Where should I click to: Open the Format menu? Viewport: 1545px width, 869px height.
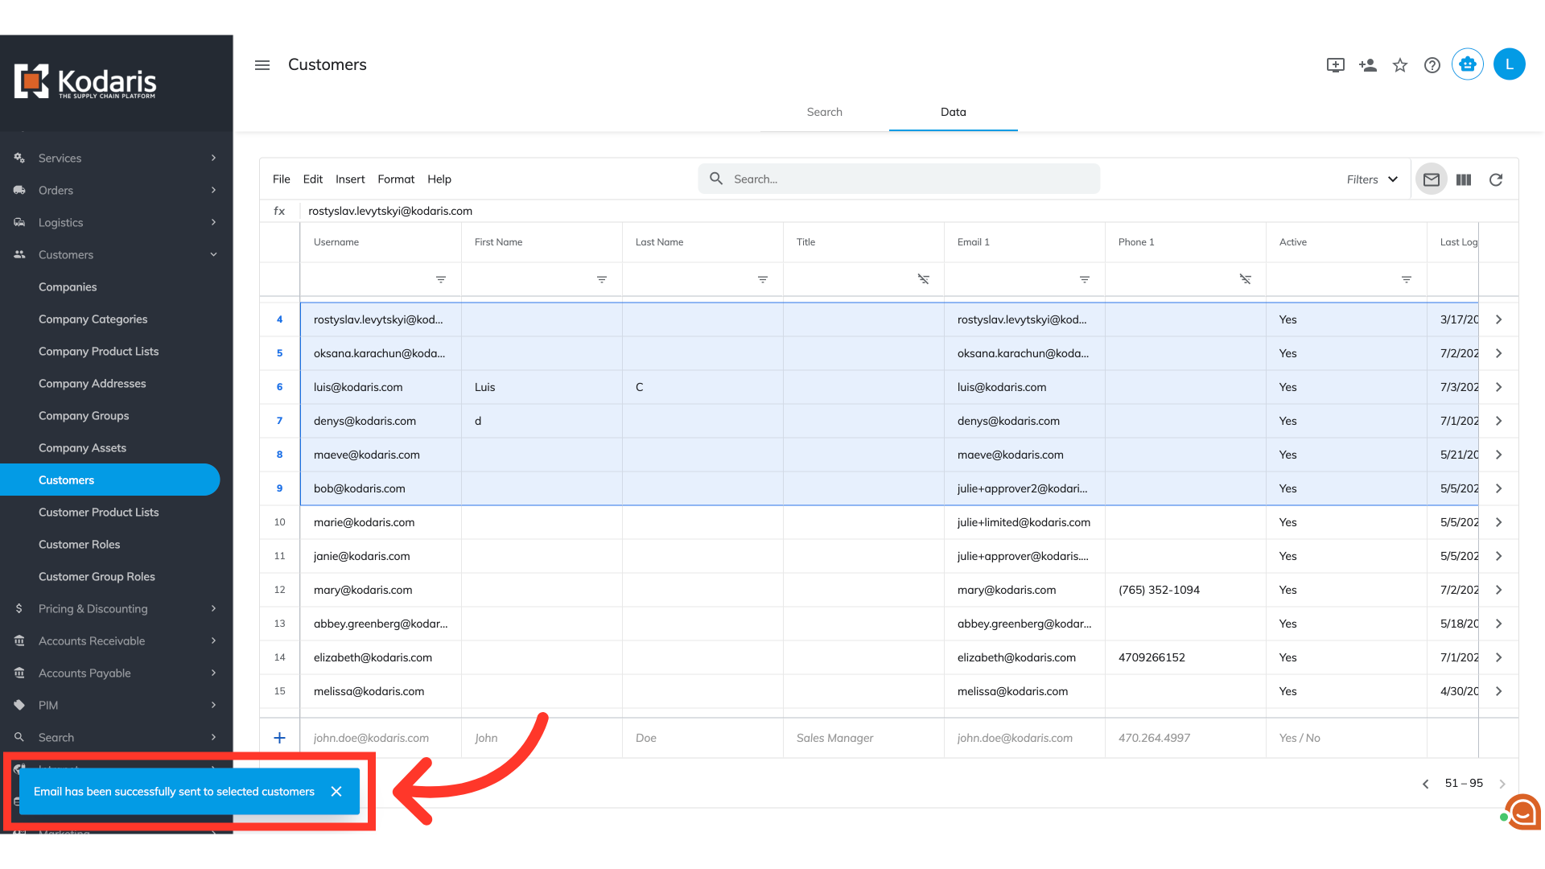click(x=396, y=179)
